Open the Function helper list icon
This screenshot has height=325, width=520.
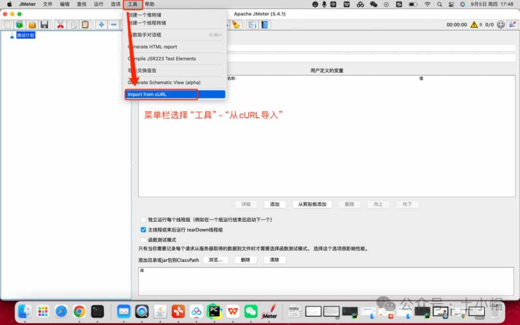[252, 25]
